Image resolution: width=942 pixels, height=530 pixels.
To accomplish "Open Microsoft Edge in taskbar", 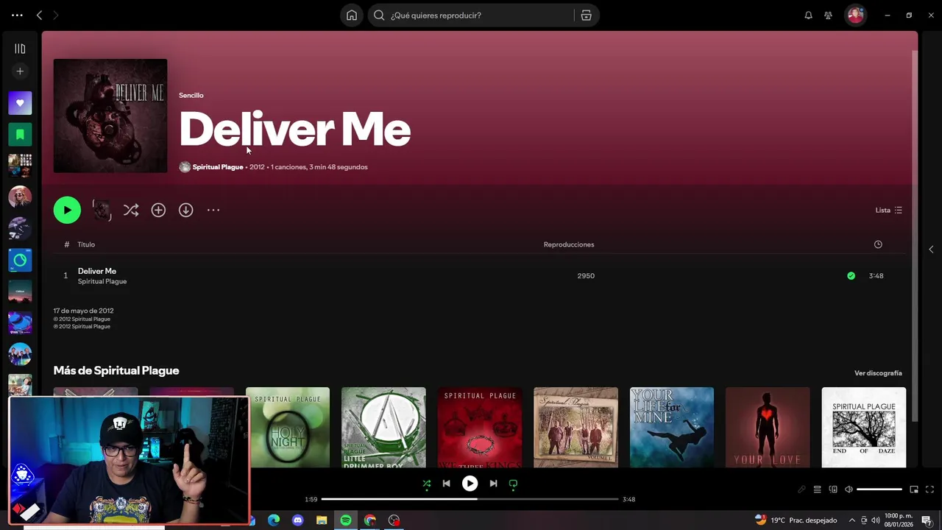I will point(273,520).
